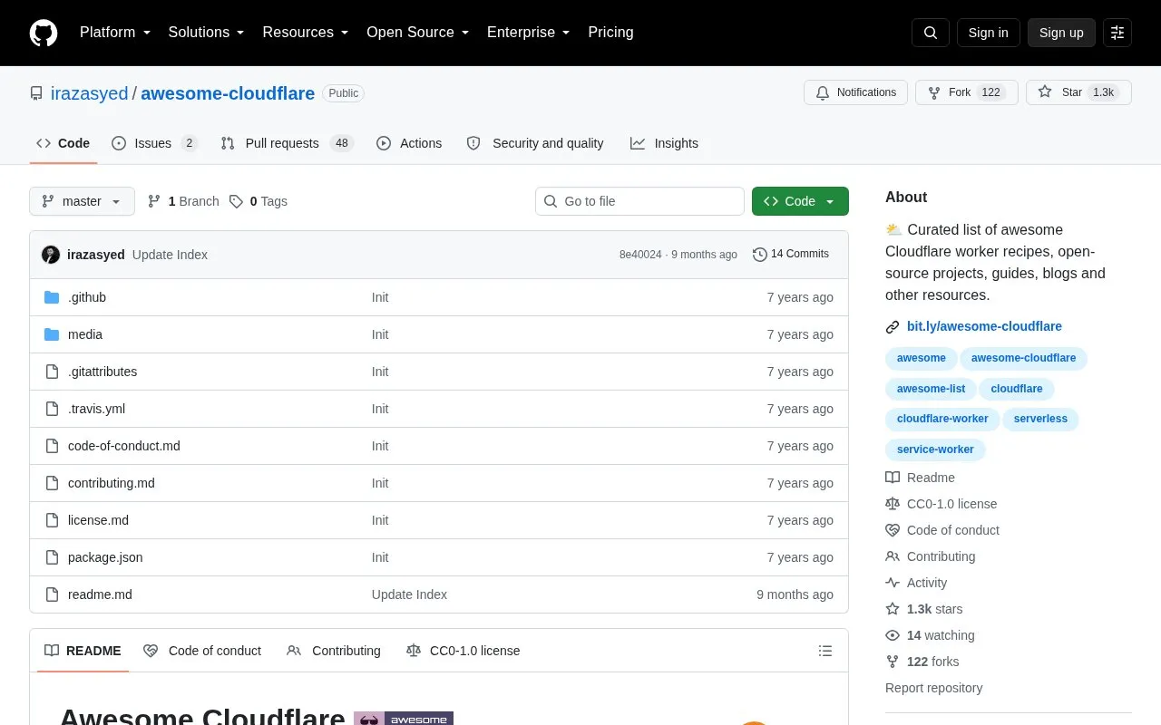
Task: Open the appearance settings icon button
Action: (1117, 33)
